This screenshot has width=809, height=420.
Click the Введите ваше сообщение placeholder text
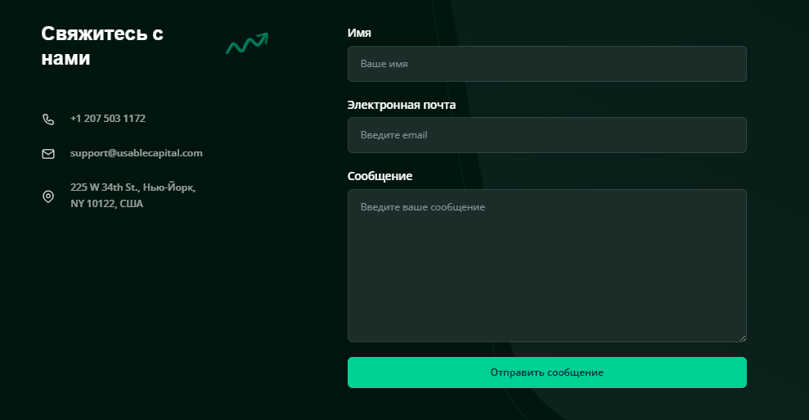(x=423, y=207)
